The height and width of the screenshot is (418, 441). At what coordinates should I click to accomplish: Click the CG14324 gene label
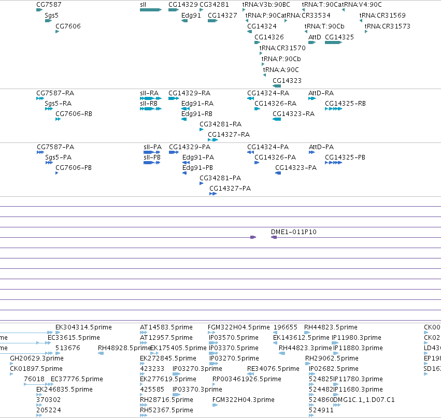[262, 26]
